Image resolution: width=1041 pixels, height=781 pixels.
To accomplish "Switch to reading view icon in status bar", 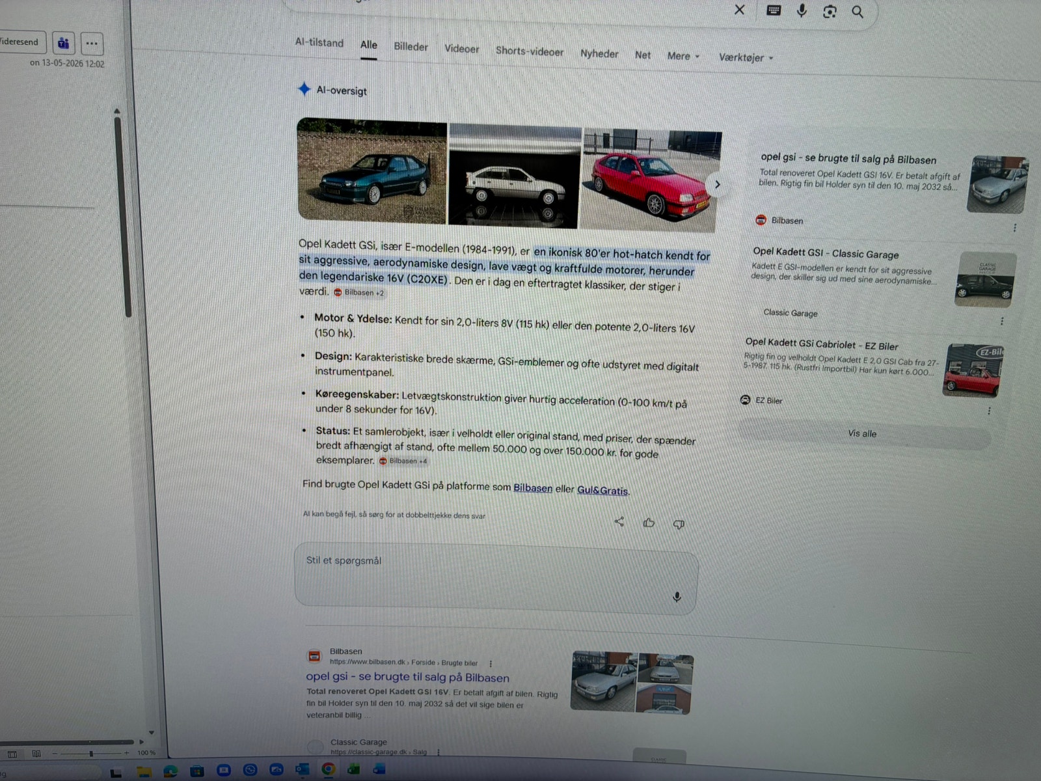I will [36, 754].
